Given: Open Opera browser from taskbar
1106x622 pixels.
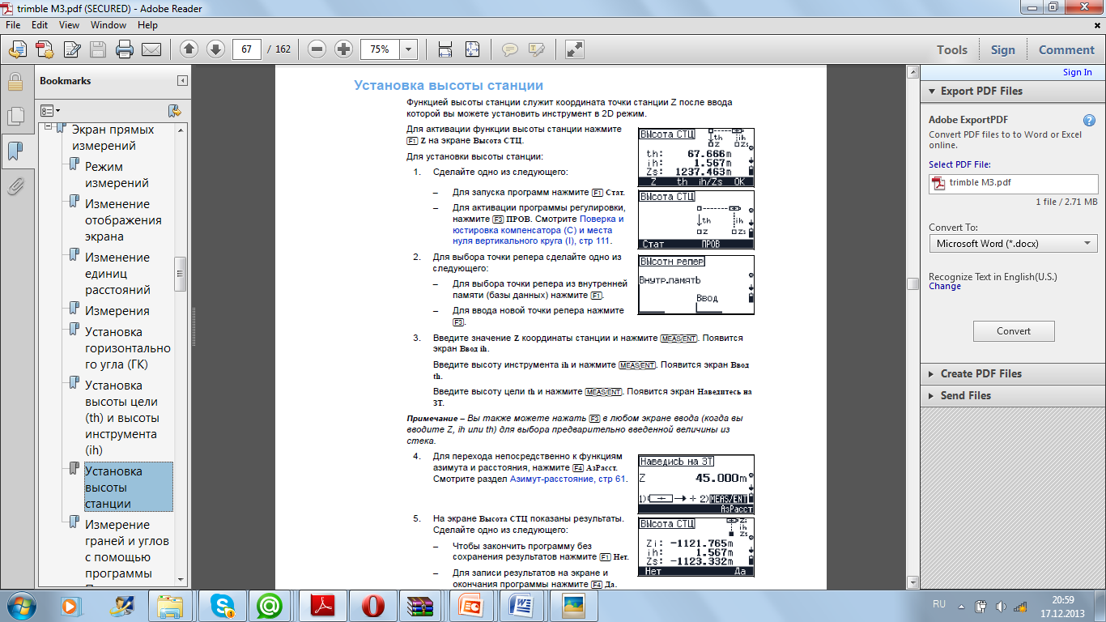Looking at the screenshot, I should 372,605.
